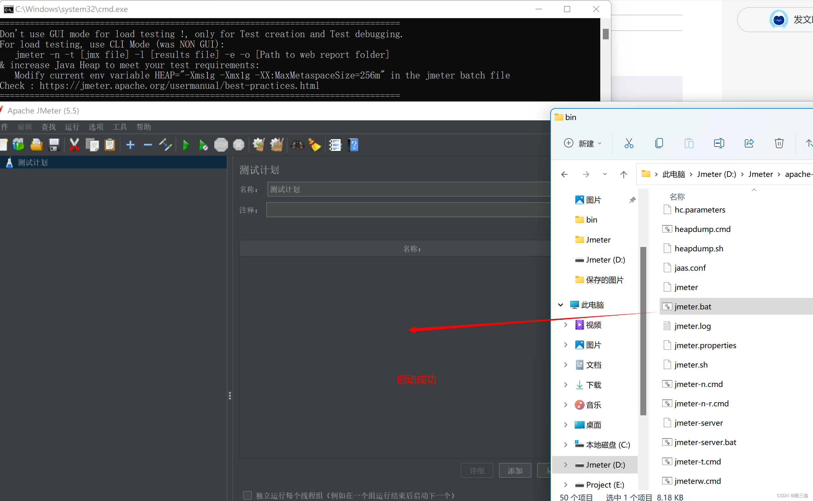Click the Clear All broom icon
The image size is (813, 501).
277,145
